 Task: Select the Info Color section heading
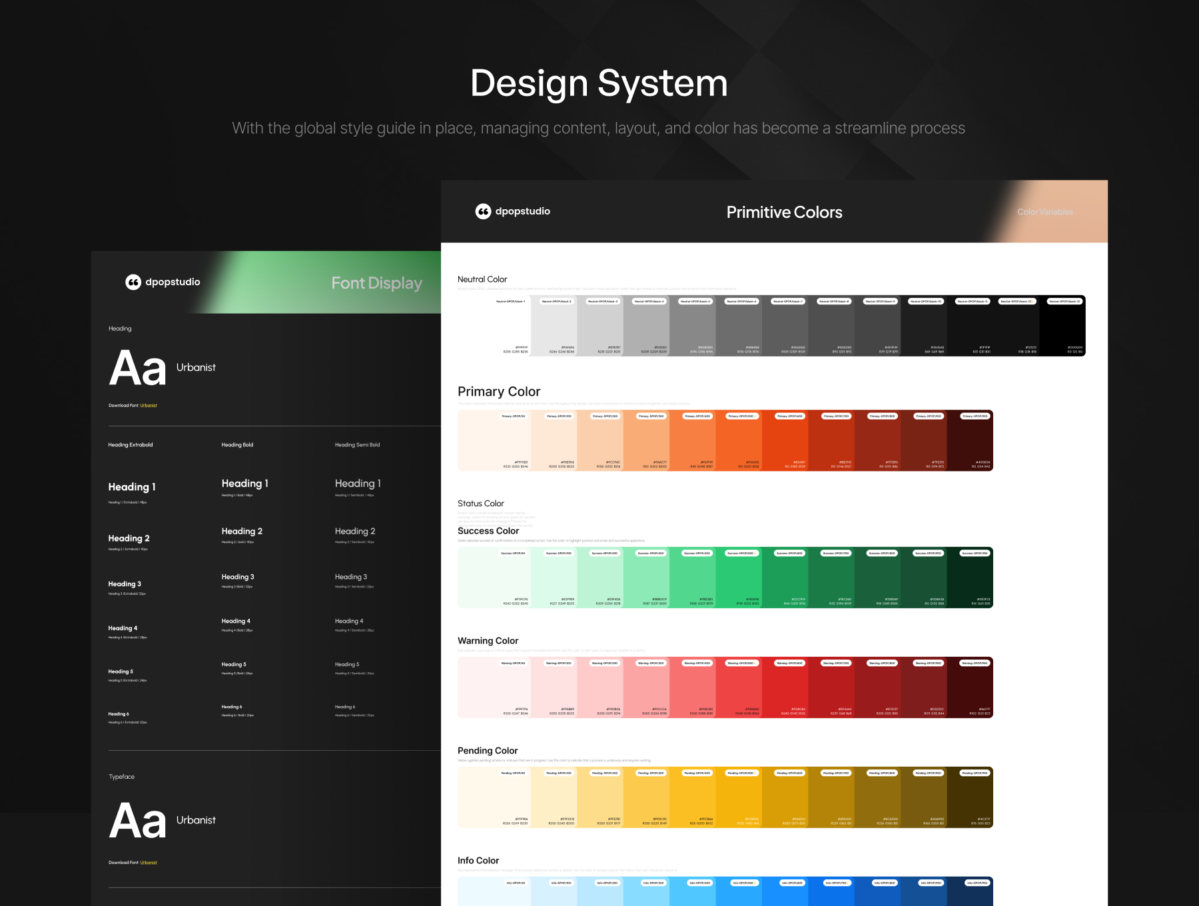click(478, 861)
